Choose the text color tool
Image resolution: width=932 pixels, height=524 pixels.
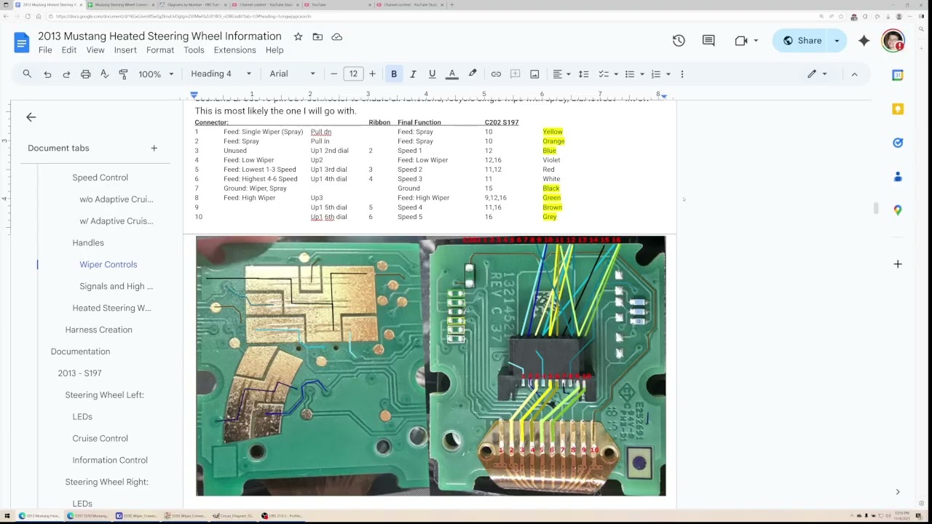coord(452,74)
